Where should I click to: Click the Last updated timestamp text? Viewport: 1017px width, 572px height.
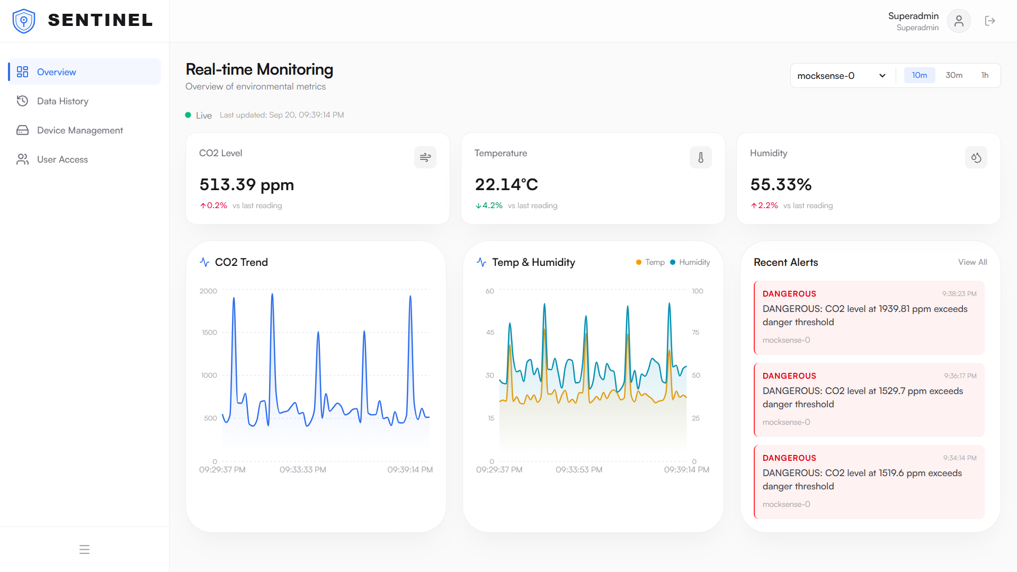pos(282,115)
